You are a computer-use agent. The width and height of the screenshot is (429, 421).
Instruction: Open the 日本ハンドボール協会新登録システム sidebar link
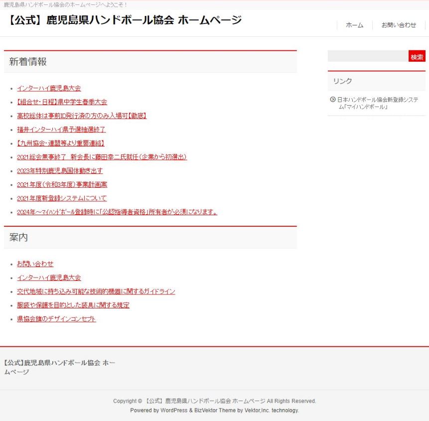(x=378, y=103)
